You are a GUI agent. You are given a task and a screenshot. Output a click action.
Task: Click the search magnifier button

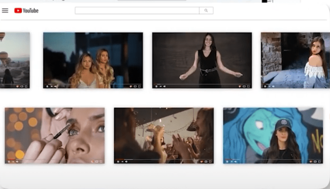[x=206, y=10]
